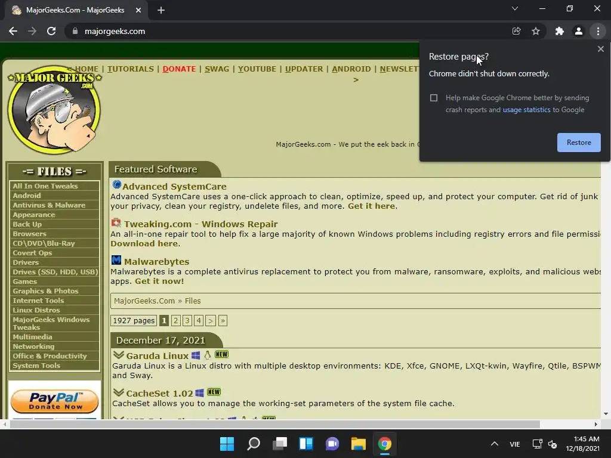Open the YOUTUBE menu link
Image resolution: width=611 pixels, height=458 pixels.
[257, 69]
